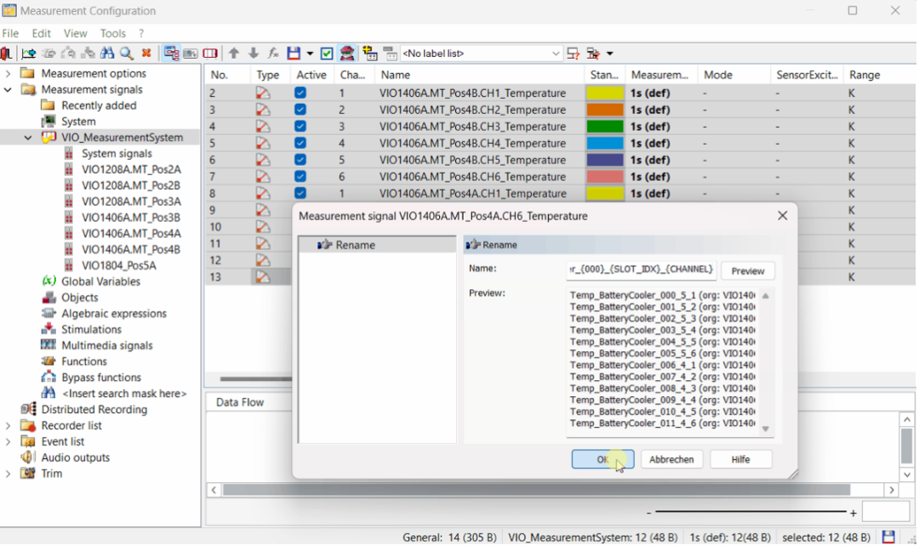Click the binoculars search icon in toolbar

(x=107, y=54)
